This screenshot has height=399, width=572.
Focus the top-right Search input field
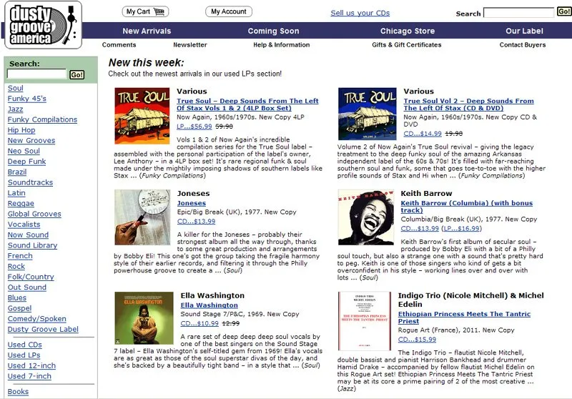[x=519, y=13]
